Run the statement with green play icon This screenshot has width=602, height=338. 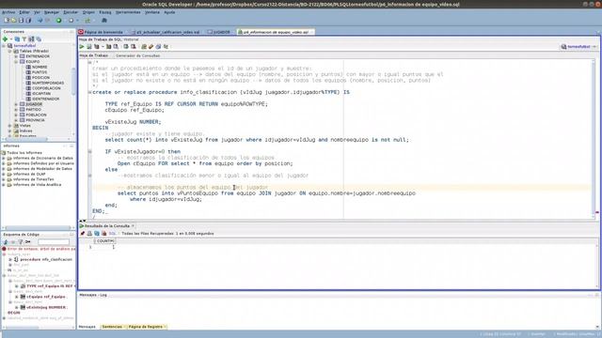coord(82,46)
